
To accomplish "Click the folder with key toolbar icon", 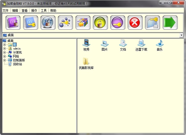I will (153, 22).
